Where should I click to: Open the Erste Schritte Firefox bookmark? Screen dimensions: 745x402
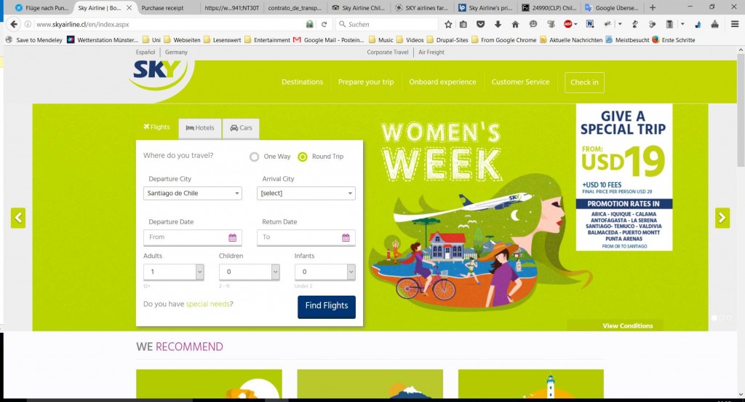coord(674,40)
